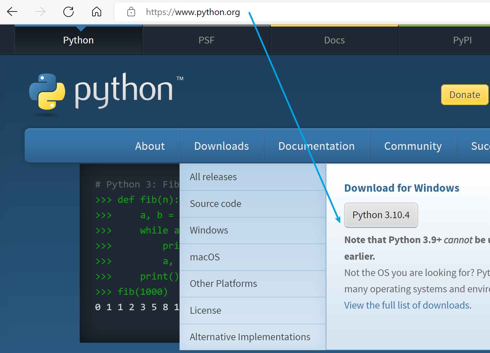Viewport: 490px width, 353px height.
Task: Click the fib(1000) code line
Action: pos(132,292)
